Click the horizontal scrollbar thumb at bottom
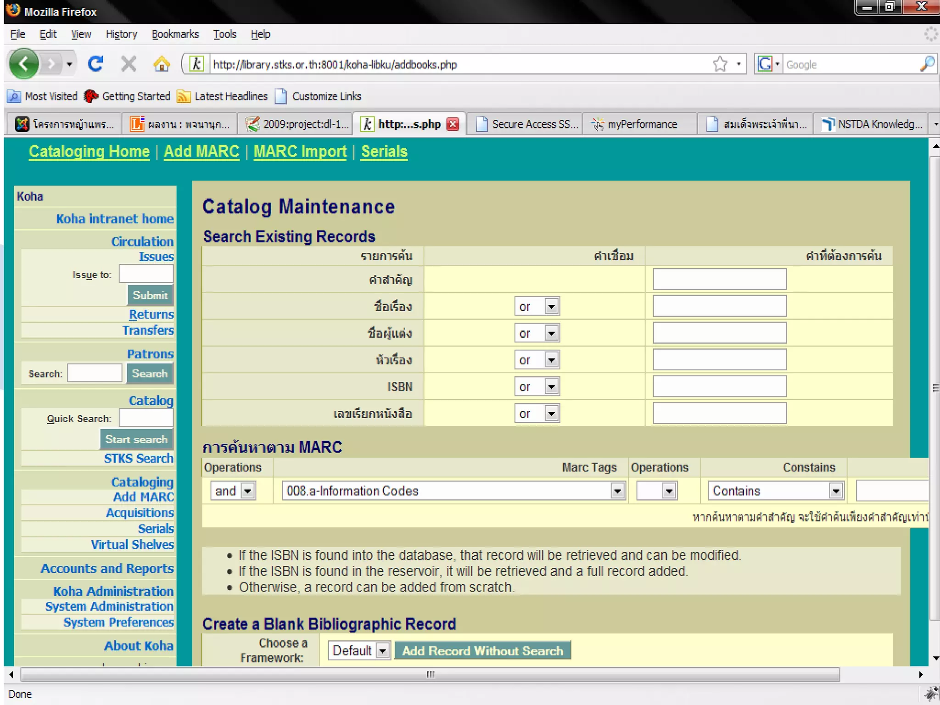Screen dimensions: 940x705 pos(430,674)
